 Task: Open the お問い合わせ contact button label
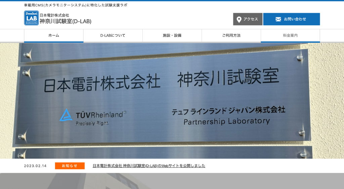[x=295, y=19]
